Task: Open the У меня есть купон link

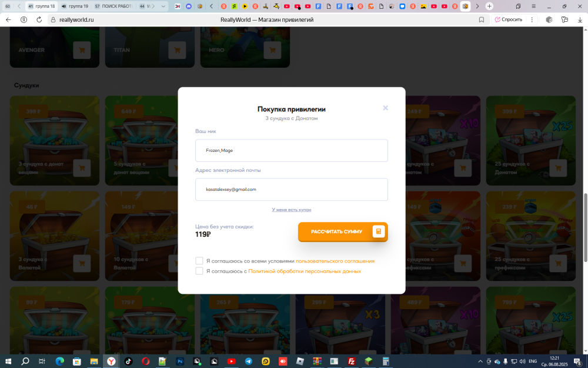Action: (x=292, y=210)
